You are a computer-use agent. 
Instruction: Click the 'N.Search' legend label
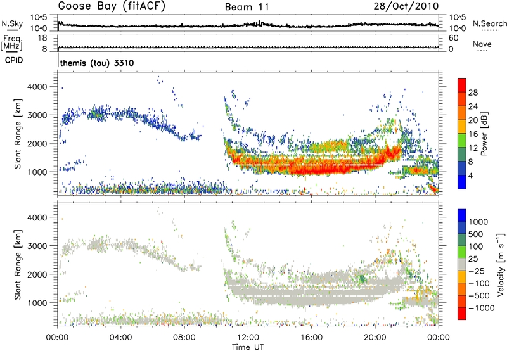(489, 23)
